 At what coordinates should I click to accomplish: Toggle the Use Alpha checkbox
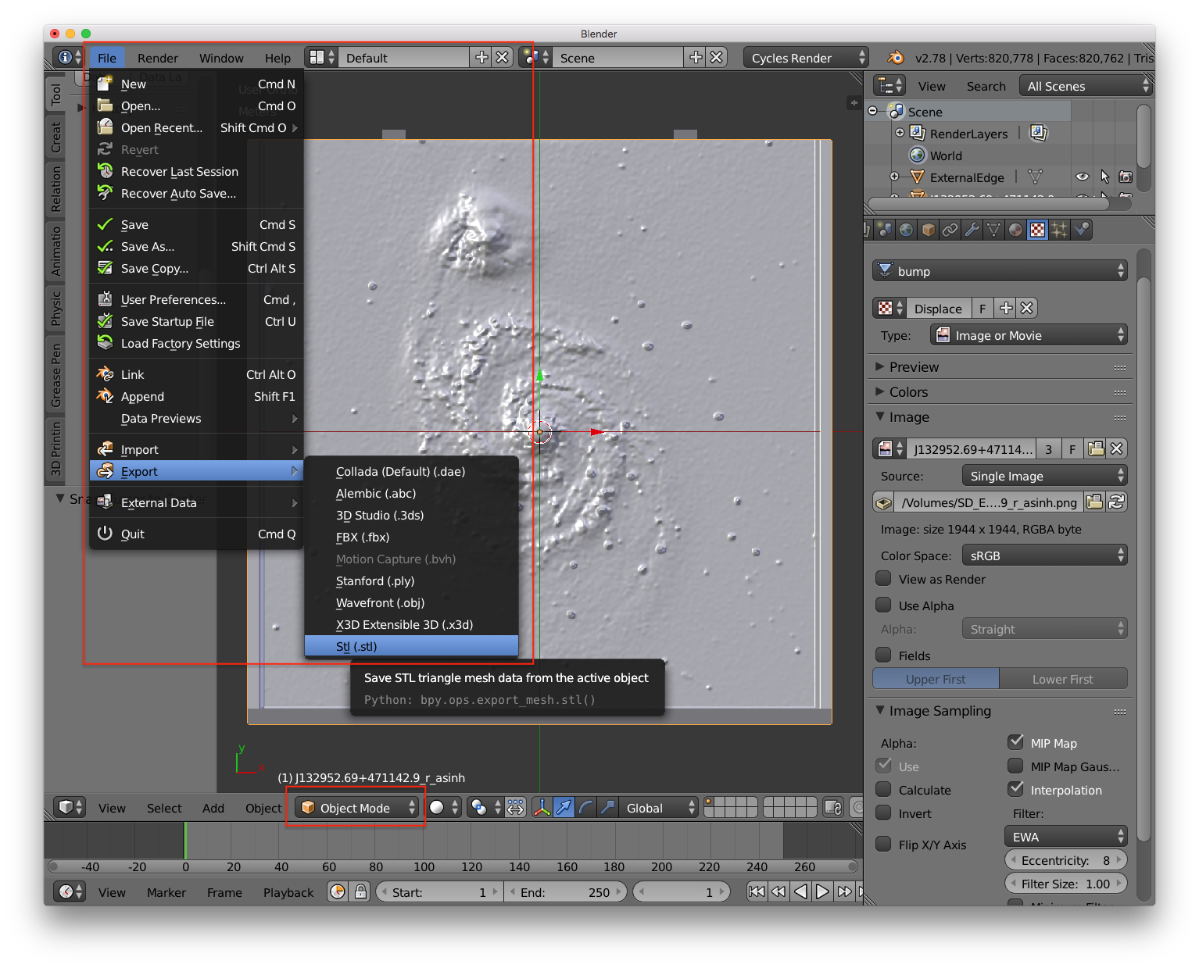coord(884,605)
